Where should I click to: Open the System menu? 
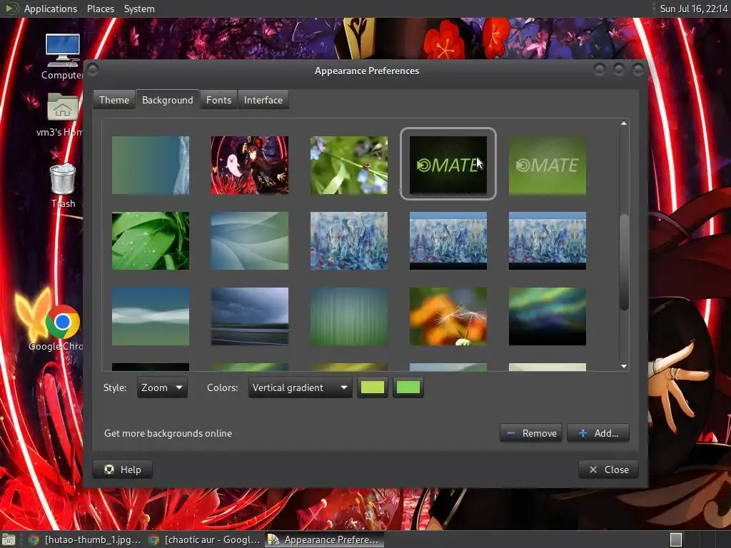[139, 9]
